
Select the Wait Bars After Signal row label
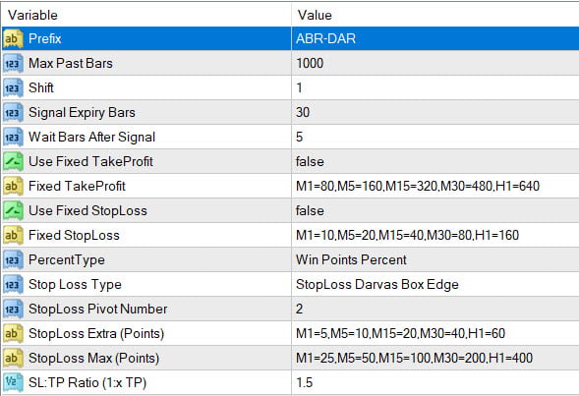pyautogui.click(x=92, y=137)
